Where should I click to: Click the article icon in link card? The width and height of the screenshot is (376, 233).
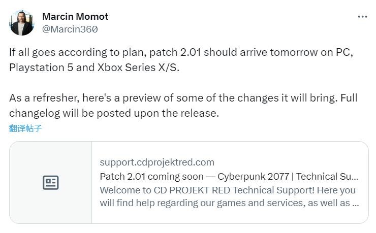coord(51,183)
